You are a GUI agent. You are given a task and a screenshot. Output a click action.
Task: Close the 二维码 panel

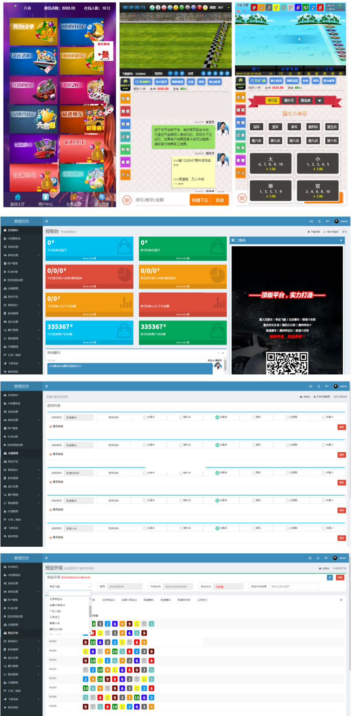tap(341, 240)
